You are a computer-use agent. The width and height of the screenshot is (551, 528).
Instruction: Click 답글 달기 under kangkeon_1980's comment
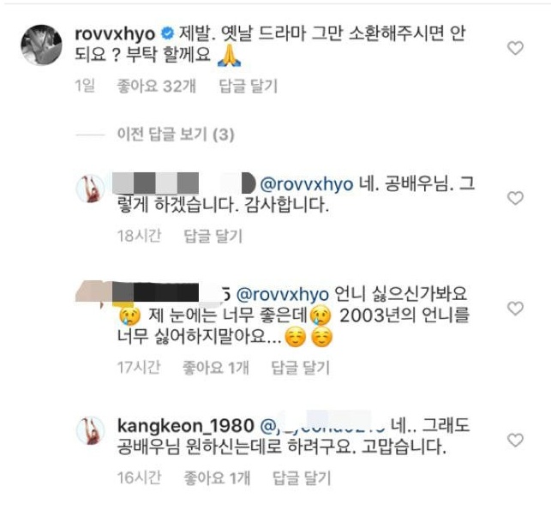pos(302,478)
